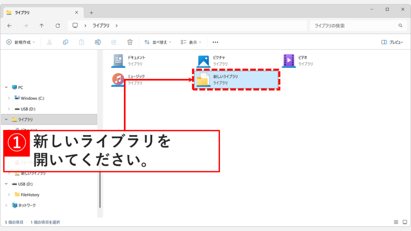
Task: Click ライブラリ breadcrumb in address bar
Action: [101, 26]
